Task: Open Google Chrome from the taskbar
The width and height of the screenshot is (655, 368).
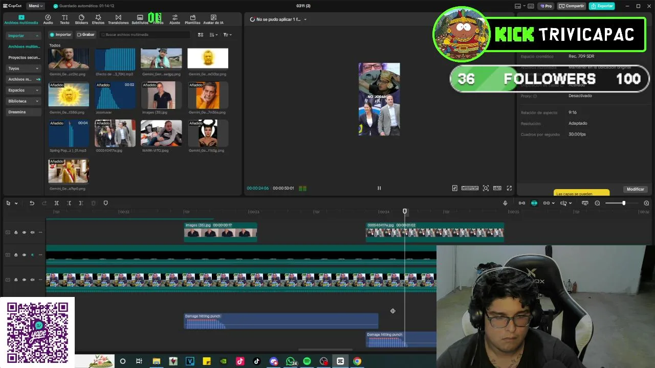Action: coord(357,361)
